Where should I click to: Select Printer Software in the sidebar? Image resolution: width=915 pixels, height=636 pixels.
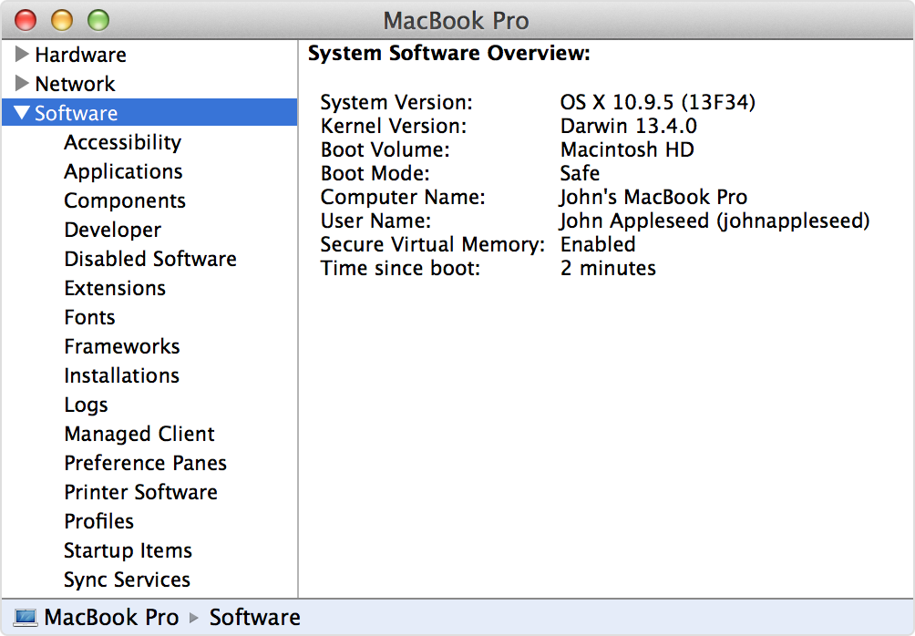click(140, 492)
